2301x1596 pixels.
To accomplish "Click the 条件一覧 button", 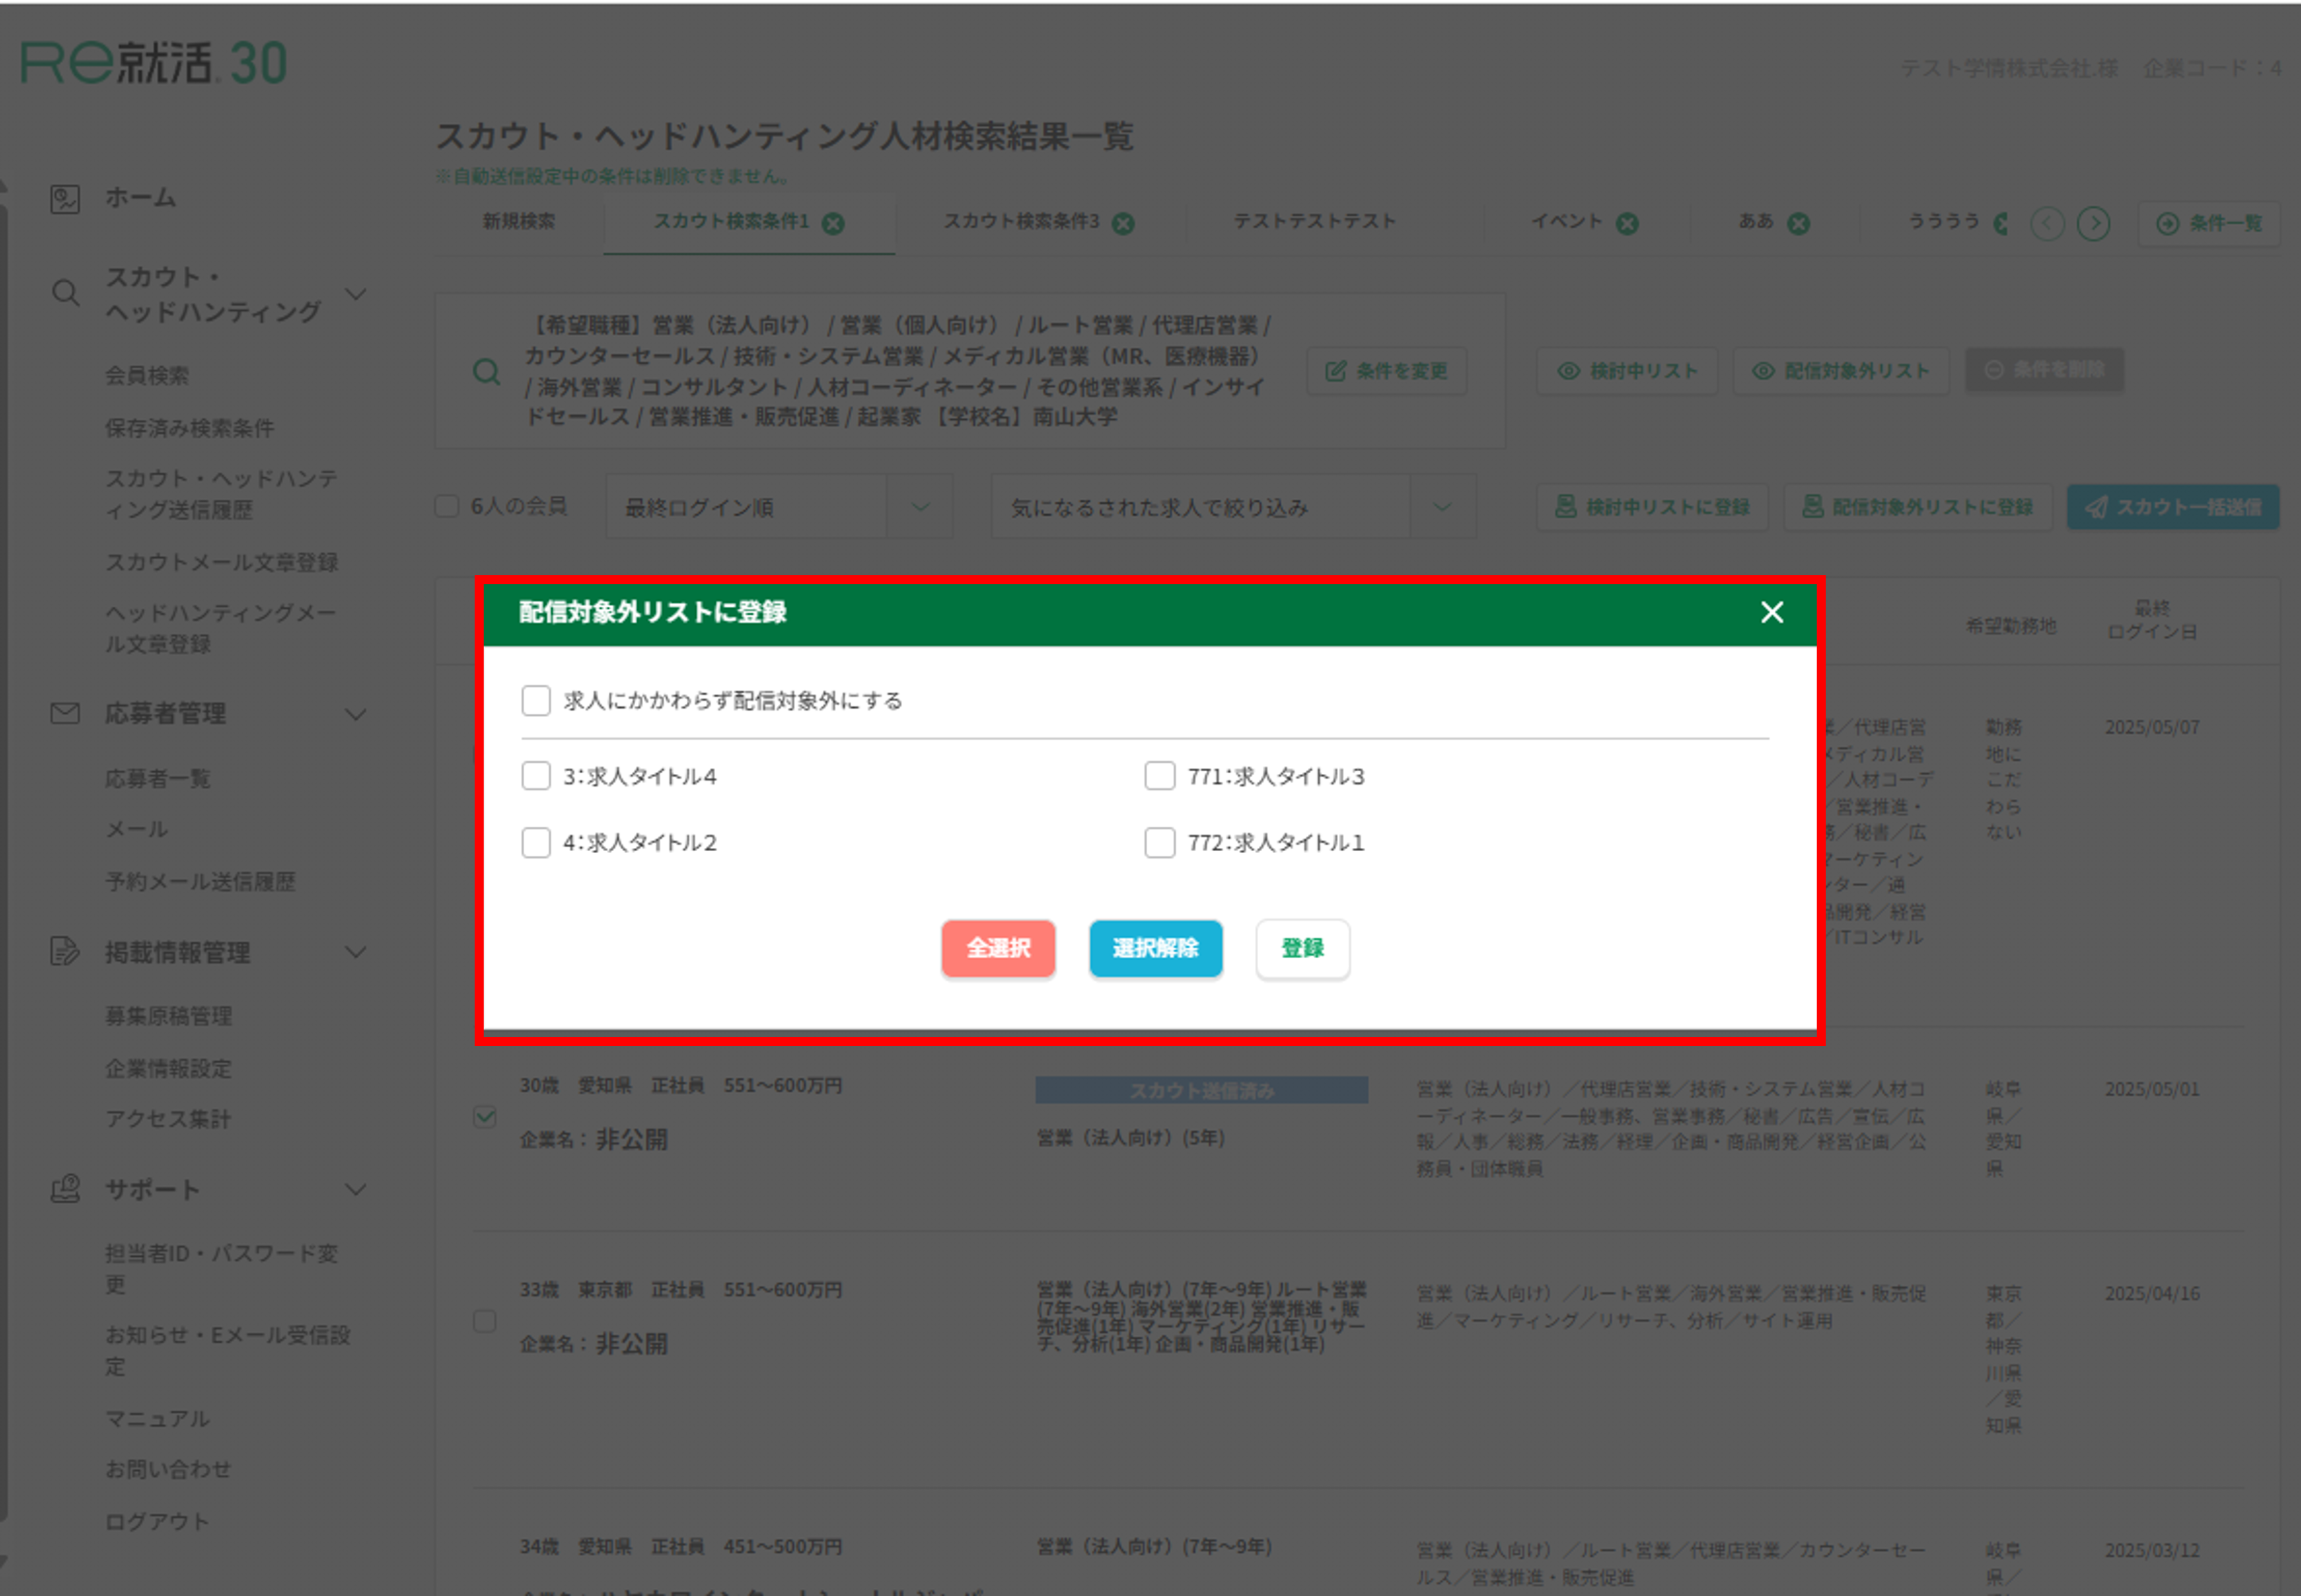I will [x=2208, y=223].
